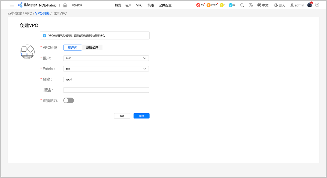This screenshot has height=178, width=327.
Task: Click the 确定 confirm button
Action: click(x=141, y=116)
